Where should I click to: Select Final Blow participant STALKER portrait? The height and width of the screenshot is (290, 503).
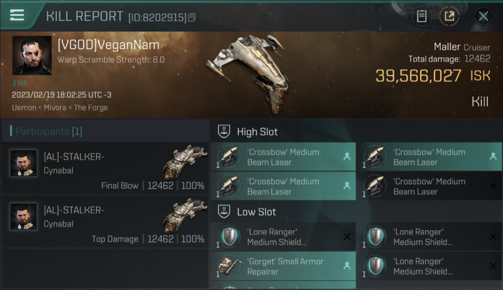point(24,163)
